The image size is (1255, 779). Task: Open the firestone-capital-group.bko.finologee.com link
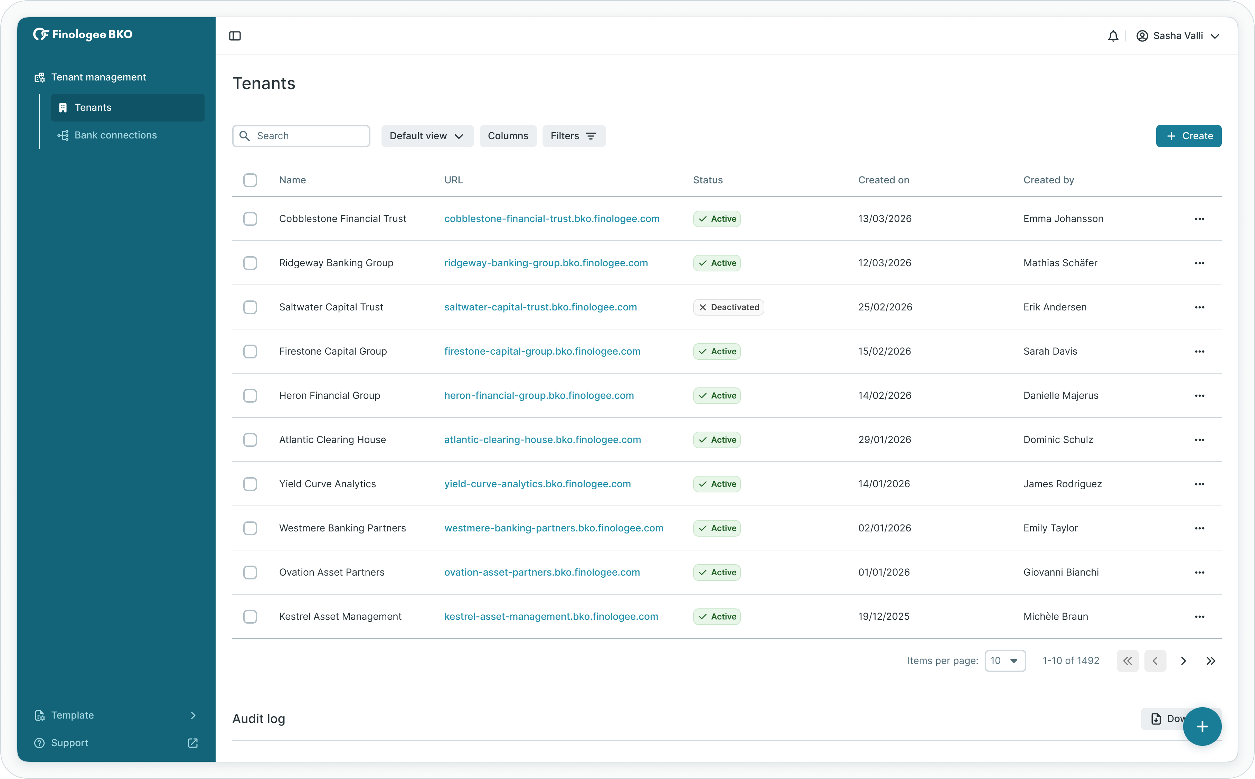pyautogui.click(x=542, y=352)
